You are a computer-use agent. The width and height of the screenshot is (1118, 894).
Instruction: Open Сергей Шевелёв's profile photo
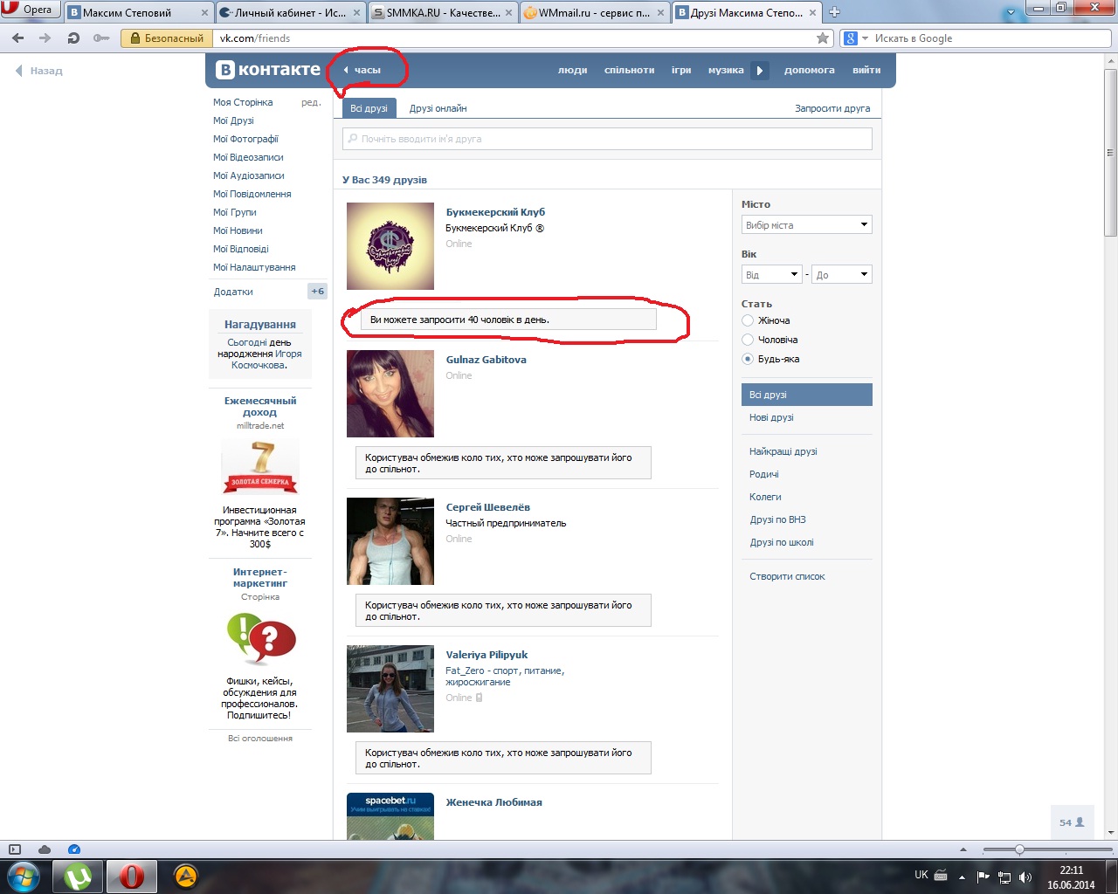point(390,541)
